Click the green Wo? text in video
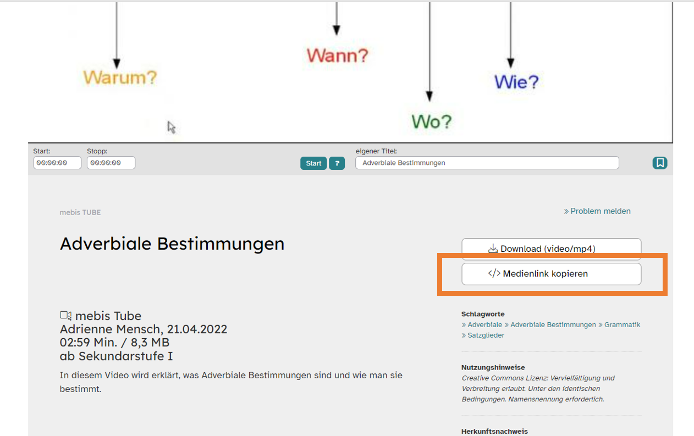This screenshot has width=694, height=436. pyautogui.click(x=431, y=122)
